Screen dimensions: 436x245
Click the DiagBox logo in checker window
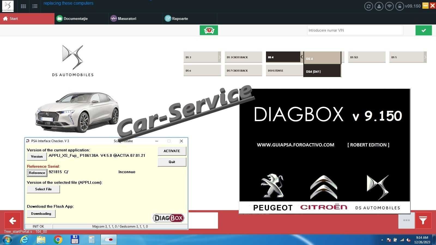[x=168, y=218]
